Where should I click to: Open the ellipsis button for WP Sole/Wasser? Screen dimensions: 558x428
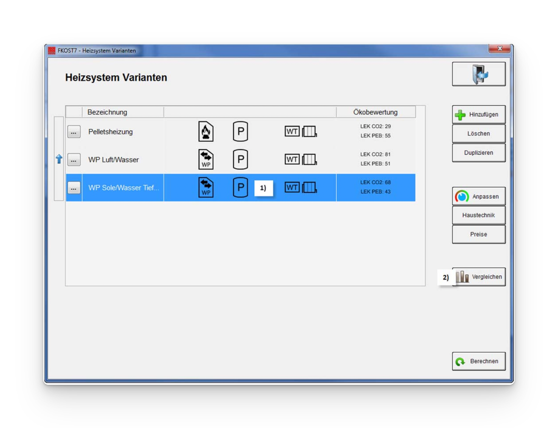tap(74, 188)
